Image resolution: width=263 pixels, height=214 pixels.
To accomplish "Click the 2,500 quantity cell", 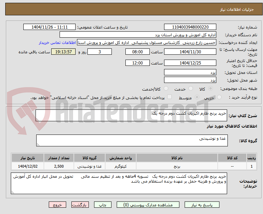I will (x=59, y=166).
